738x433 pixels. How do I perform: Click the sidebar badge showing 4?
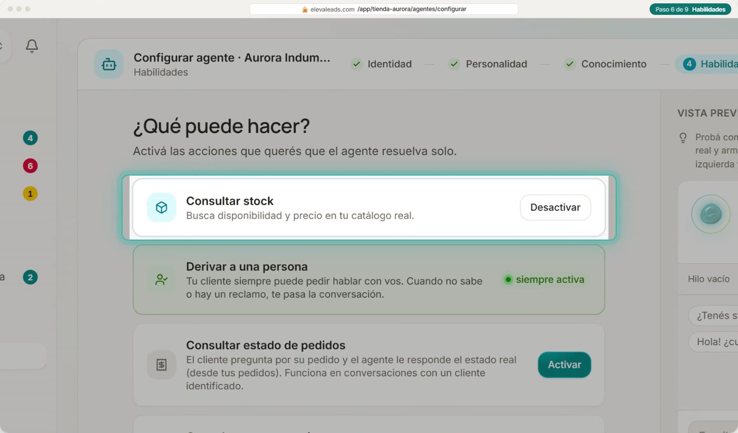coord(30,139)
